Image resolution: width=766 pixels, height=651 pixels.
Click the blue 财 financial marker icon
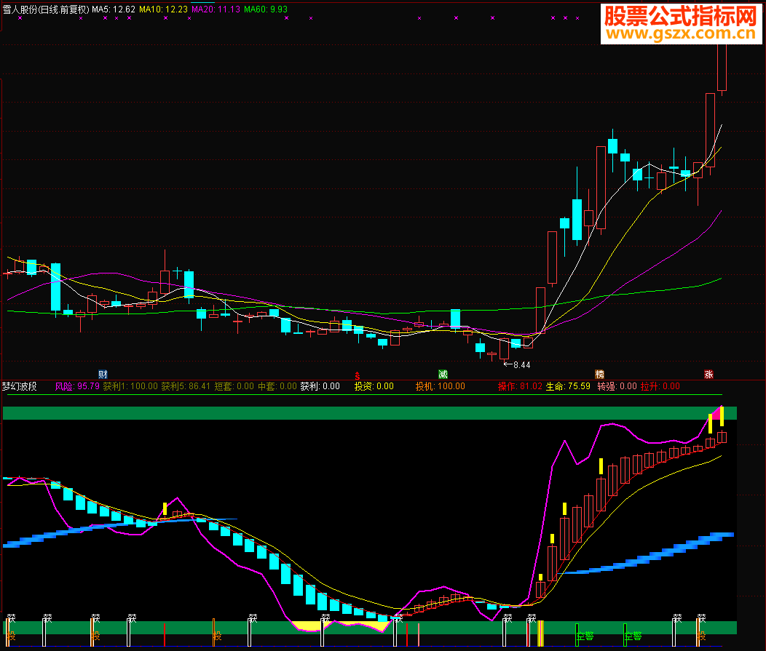pyautogui.click(x=103, y=375)
